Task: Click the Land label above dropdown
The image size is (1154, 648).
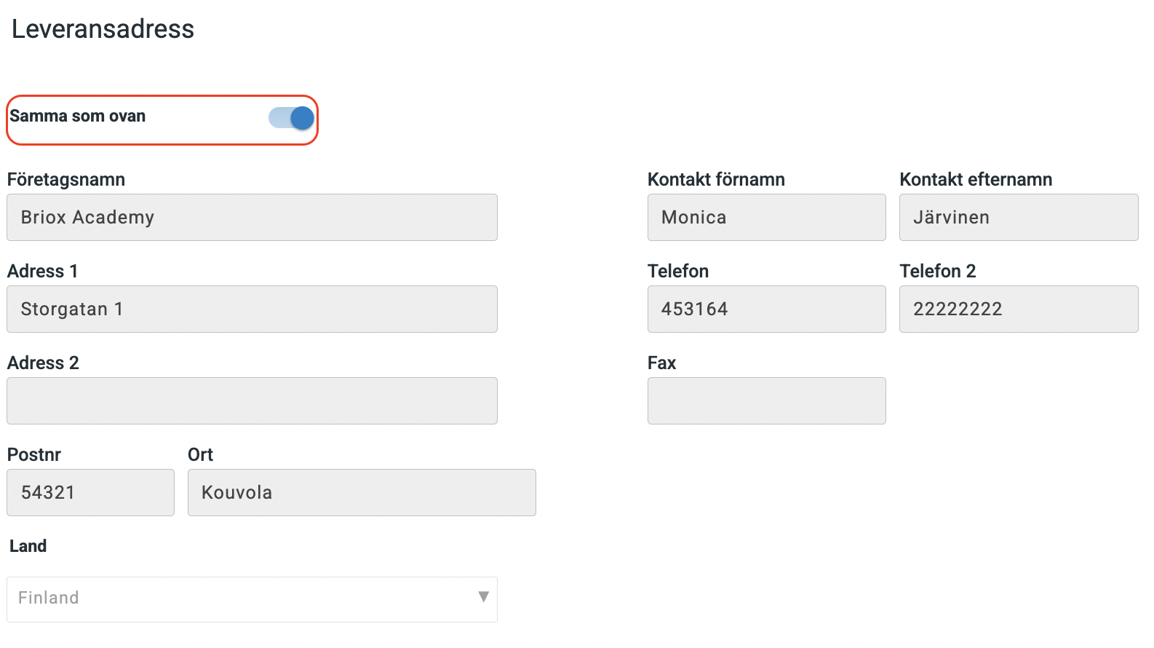Action: click(28, 546)
